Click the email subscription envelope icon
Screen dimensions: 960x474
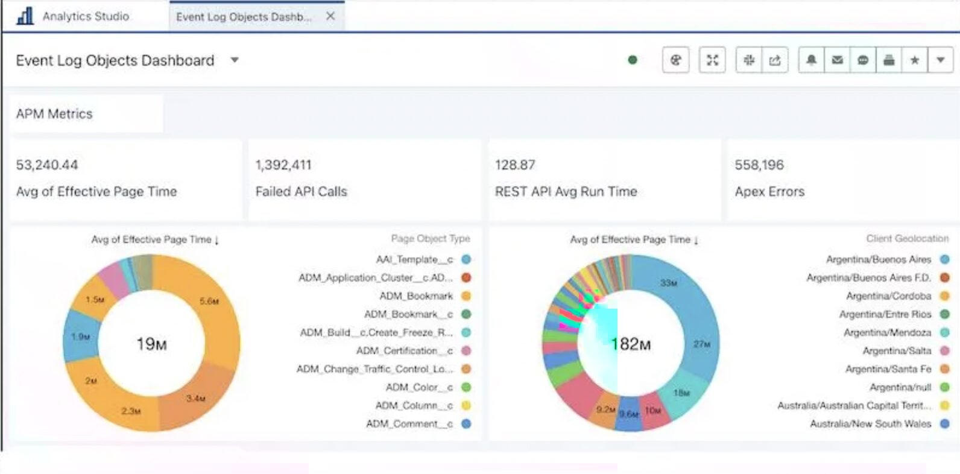837,60
